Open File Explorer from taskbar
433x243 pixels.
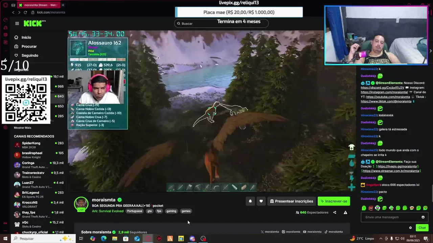[x=115, y=239]
